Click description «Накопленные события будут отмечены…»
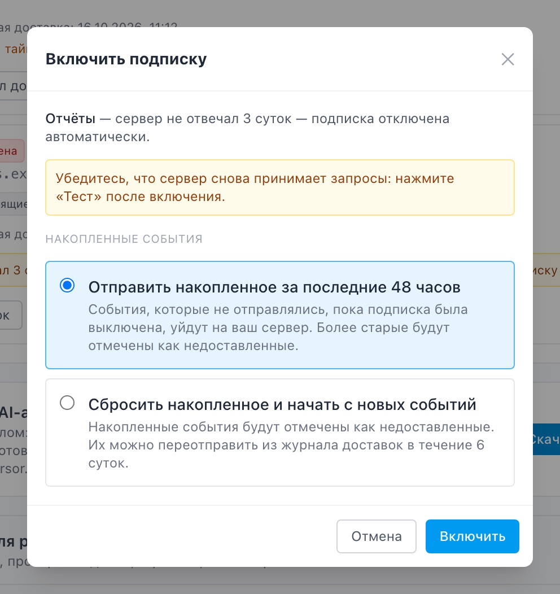The width and height of the screenshot is (560, 594). click(291, 445)
